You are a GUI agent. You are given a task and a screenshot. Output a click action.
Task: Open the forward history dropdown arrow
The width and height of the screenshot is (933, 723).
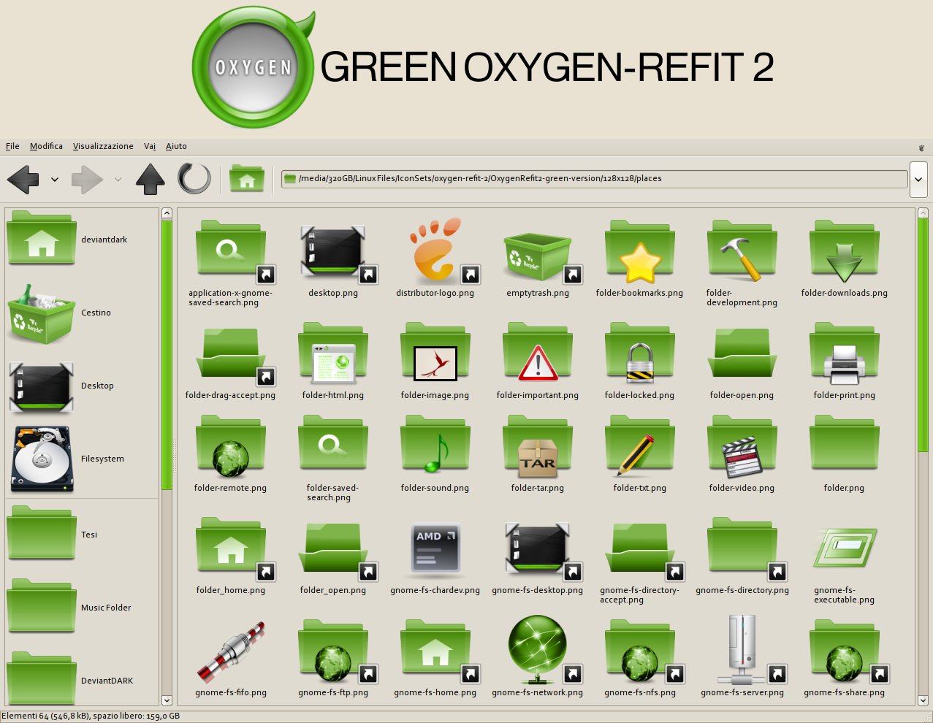pyautogui.click(x=118, y=180)
